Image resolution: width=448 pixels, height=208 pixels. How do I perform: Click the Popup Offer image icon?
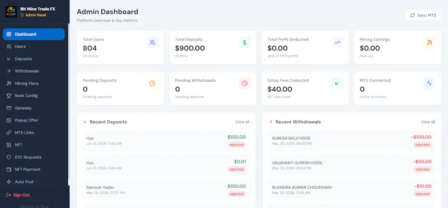[x=9, y=120]
